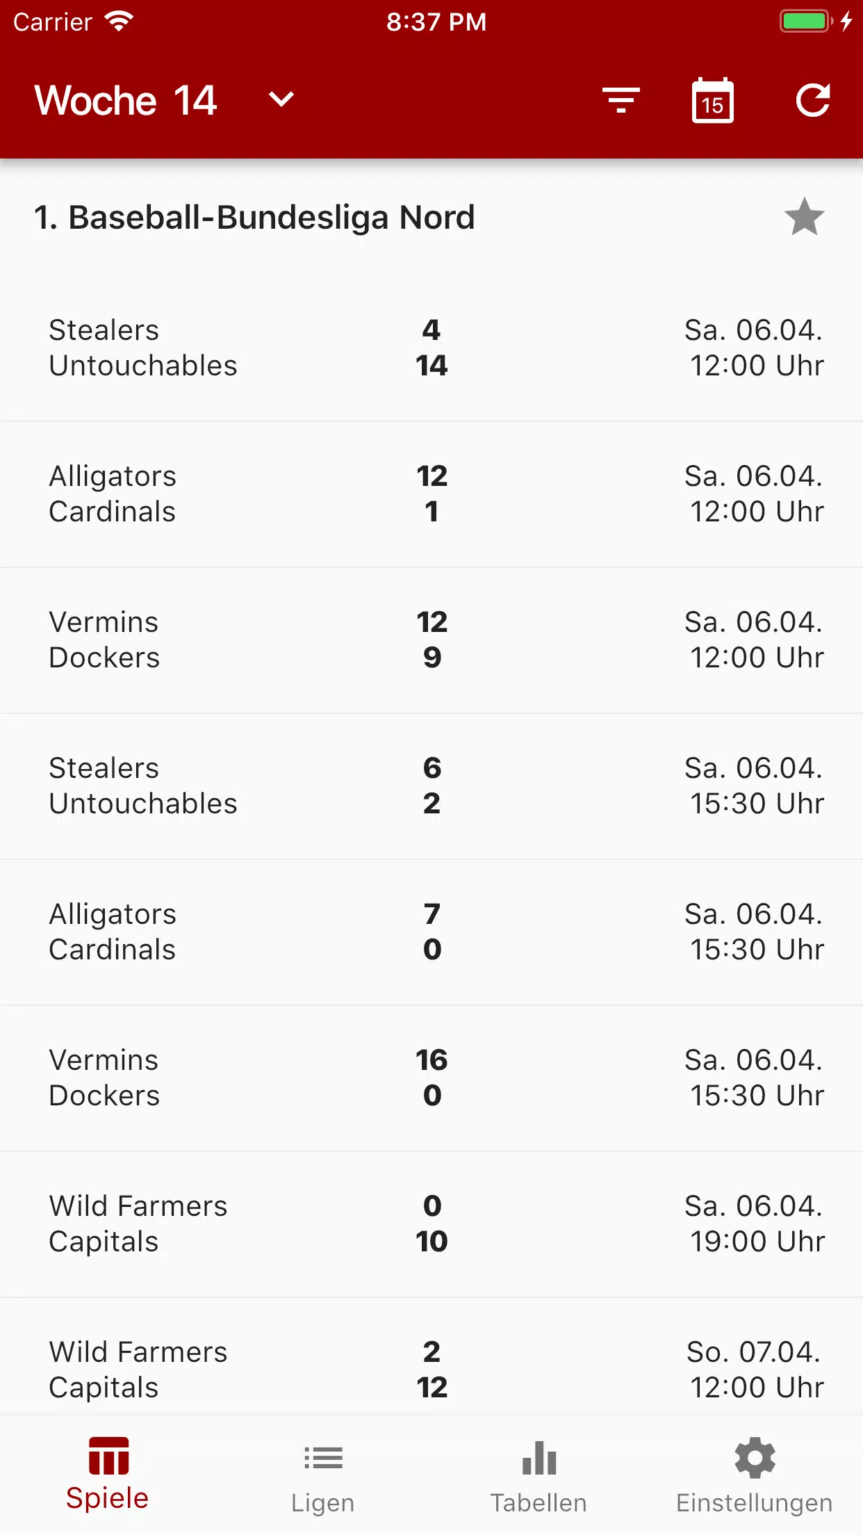
Task: Open Wild Farmers vs Capitals Sunday game
Action: pyautogui.click(x=431, y=1357)
